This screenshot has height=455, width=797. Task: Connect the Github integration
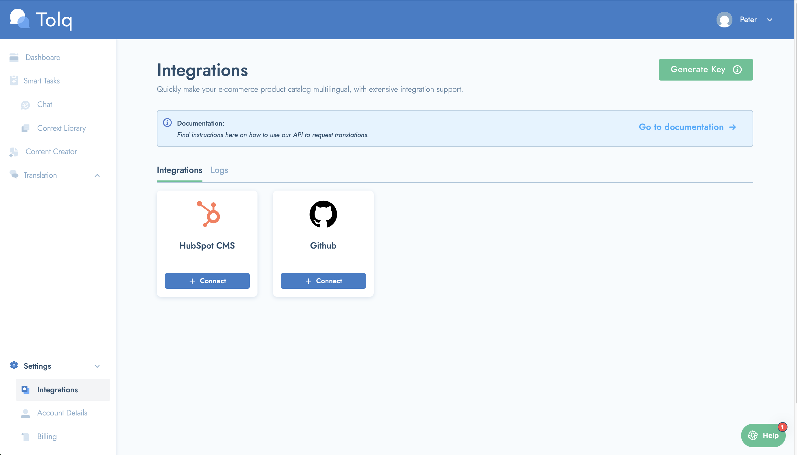click(x=323, y=281)
